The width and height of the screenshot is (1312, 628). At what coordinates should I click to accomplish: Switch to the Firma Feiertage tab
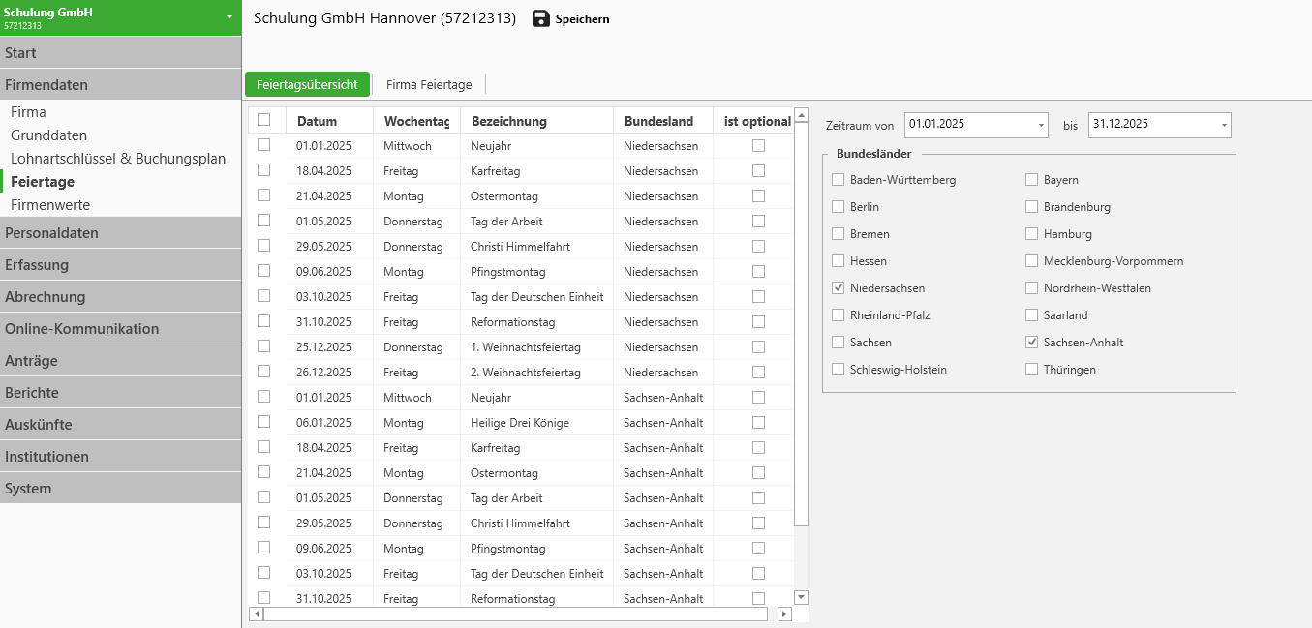tap(429, 85)
